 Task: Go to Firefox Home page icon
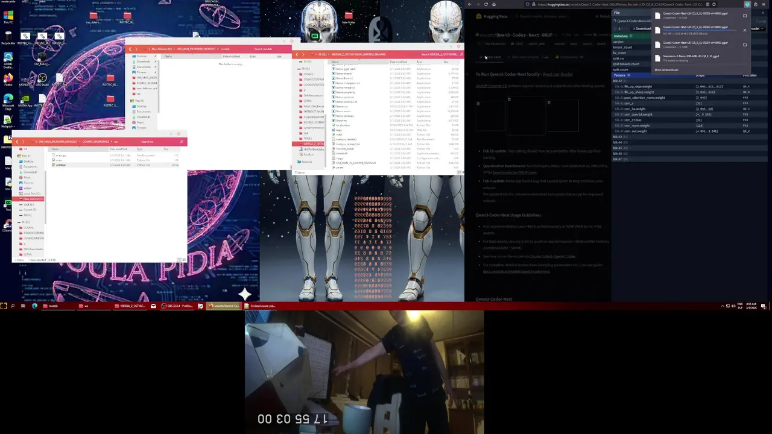(494, 4)
